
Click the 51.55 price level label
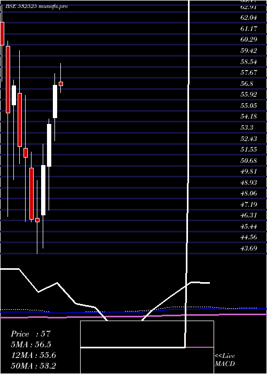pos(249,150)
